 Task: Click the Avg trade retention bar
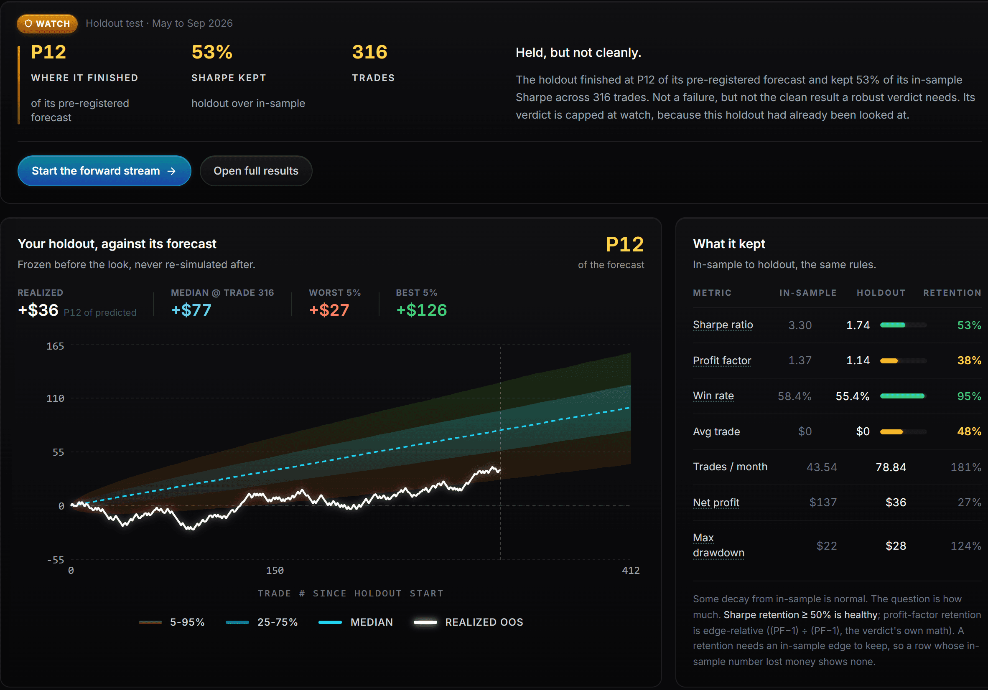point(903,432)
